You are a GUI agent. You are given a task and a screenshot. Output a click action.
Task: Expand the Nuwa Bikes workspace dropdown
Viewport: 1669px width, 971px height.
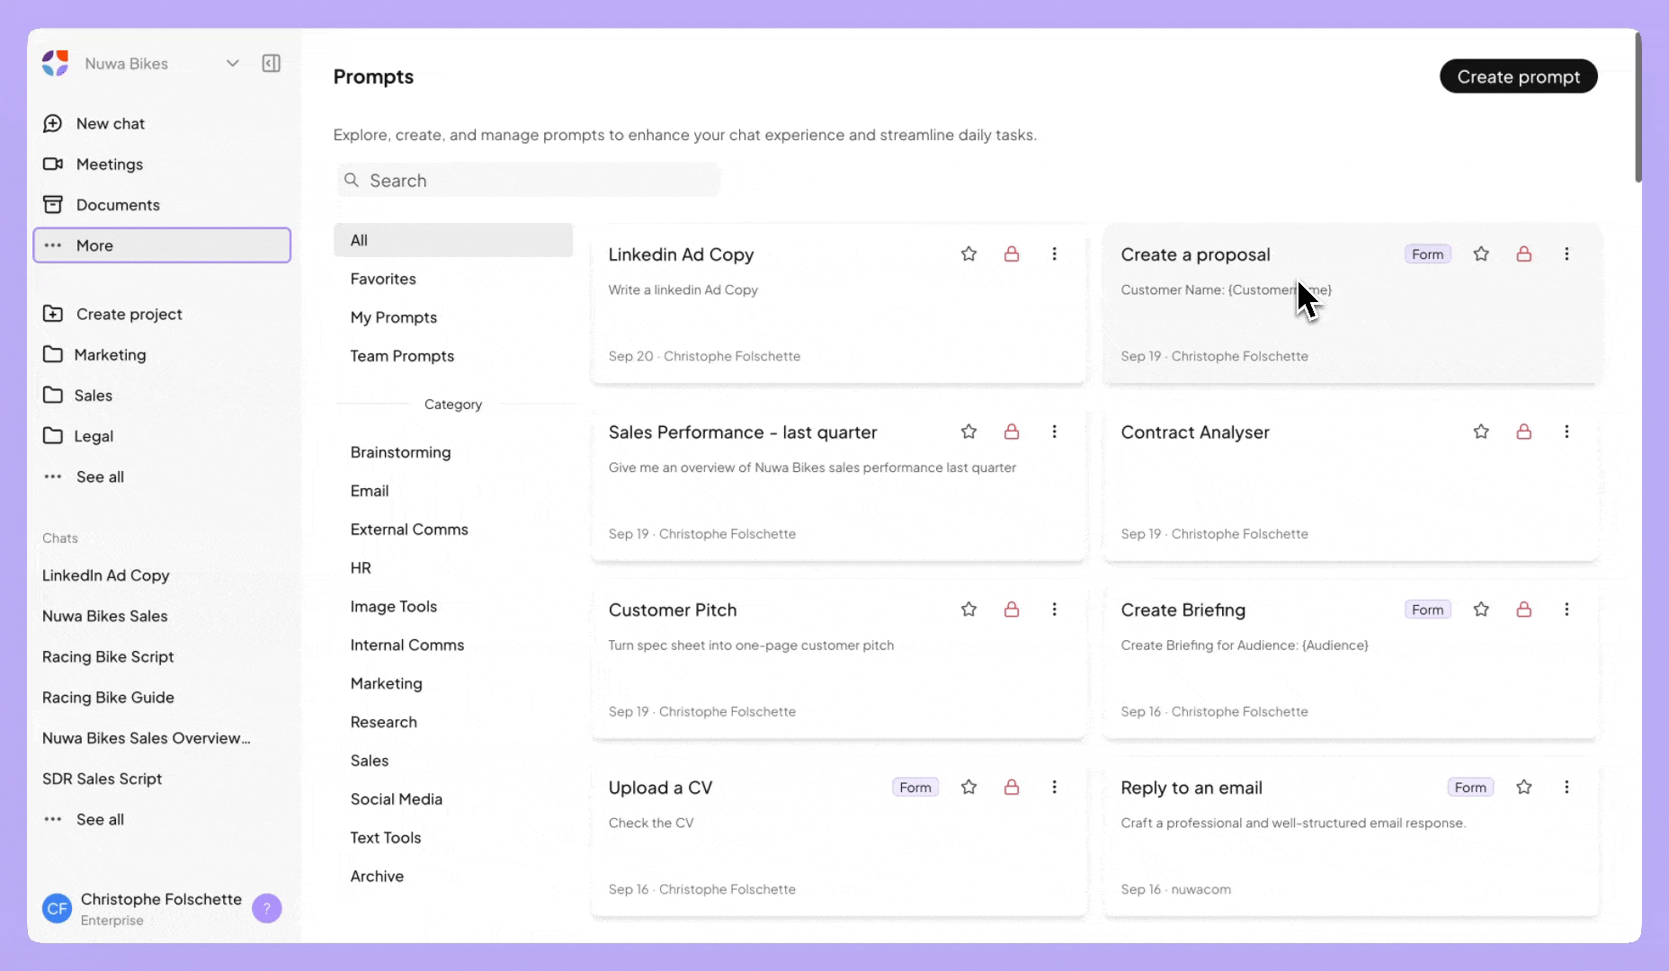point(232,63)
